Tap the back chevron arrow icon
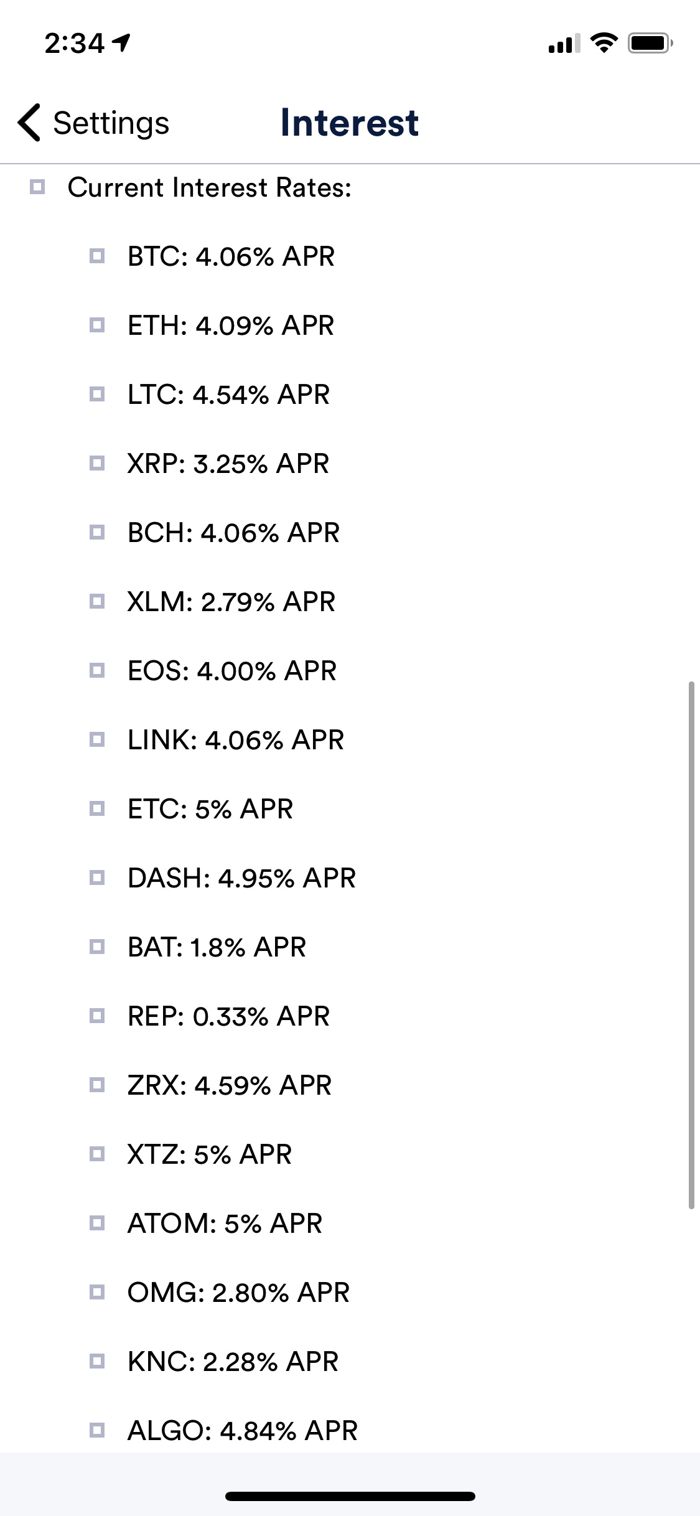Screen dimensions: 700x1516 click(29, 123)
